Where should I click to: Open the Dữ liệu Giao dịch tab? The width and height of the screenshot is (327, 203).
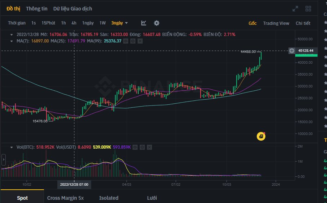tap(73, 9)
